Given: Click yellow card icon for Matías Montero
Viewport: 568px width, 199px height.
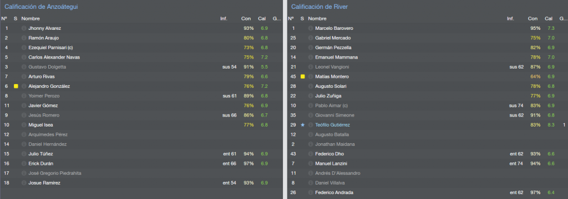Looking at the screenshot, I should point(302,77).
